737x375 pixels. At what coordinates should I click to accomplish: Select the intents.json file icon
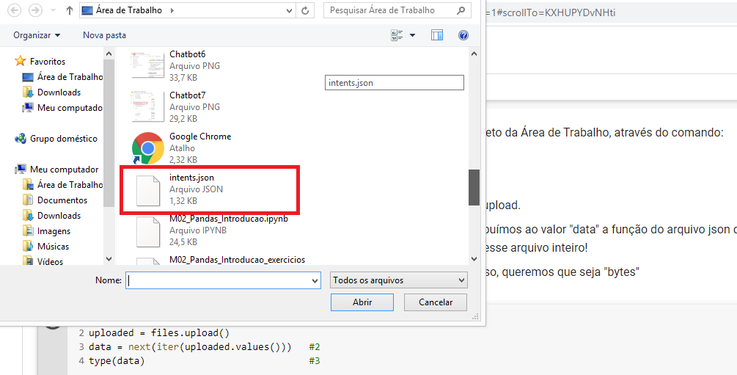point(148,190)
